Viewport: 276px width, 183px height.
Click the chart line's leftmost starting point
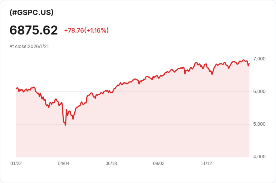click(x=16, y=88)
